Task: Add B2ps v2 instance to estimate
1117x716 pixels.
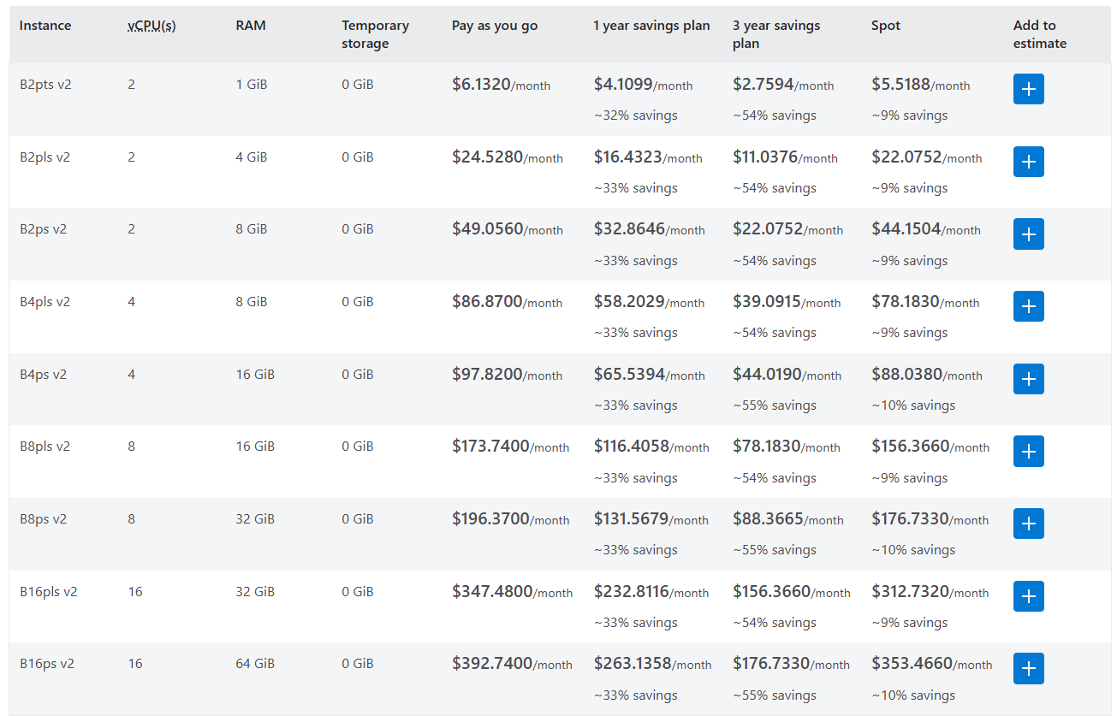Action: tap(1028, 234)
